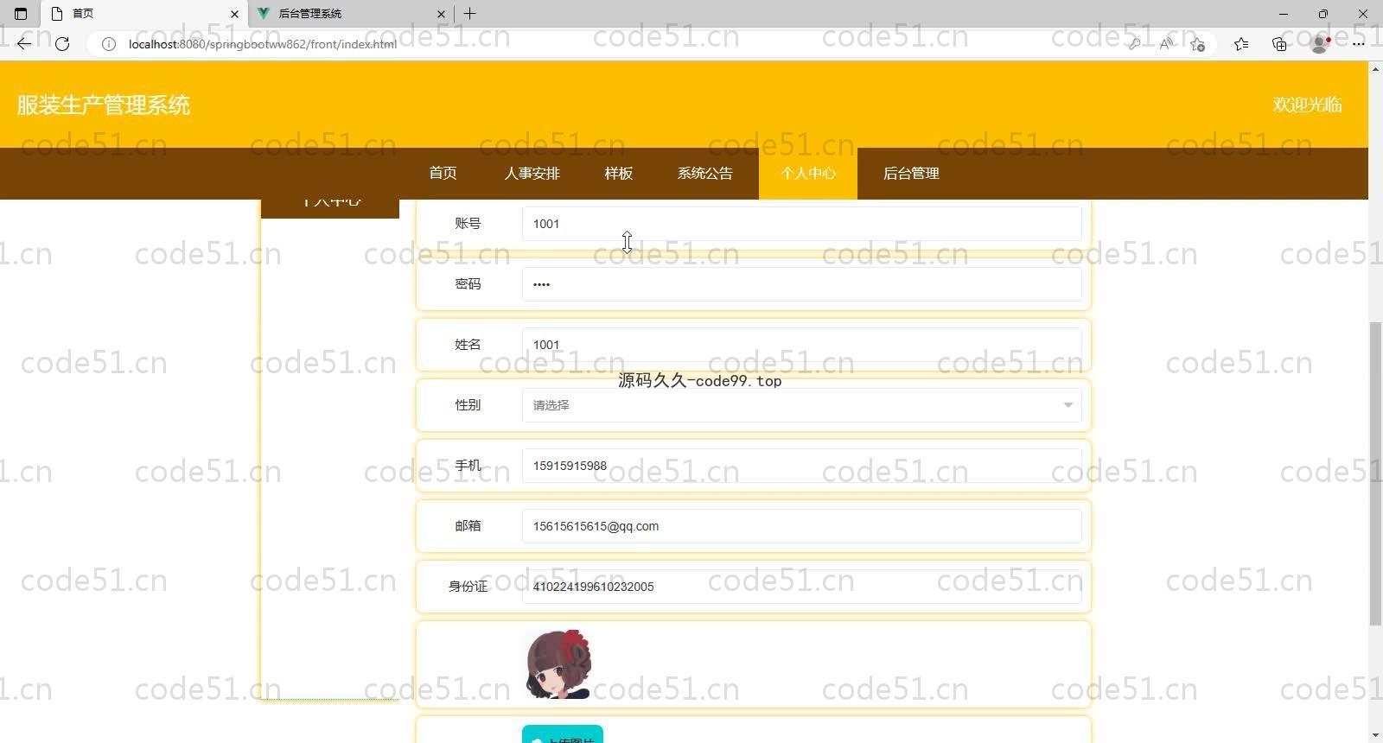Open the 人事安排 navigation item
This screenshot has width=1383, height=743.
pos(532,174)
